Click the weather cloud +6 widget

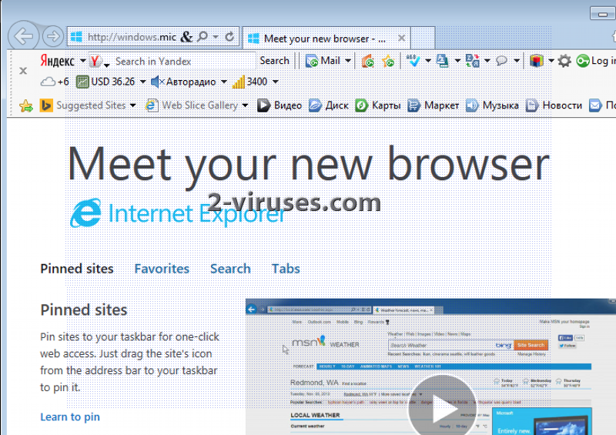coord(55,82)
